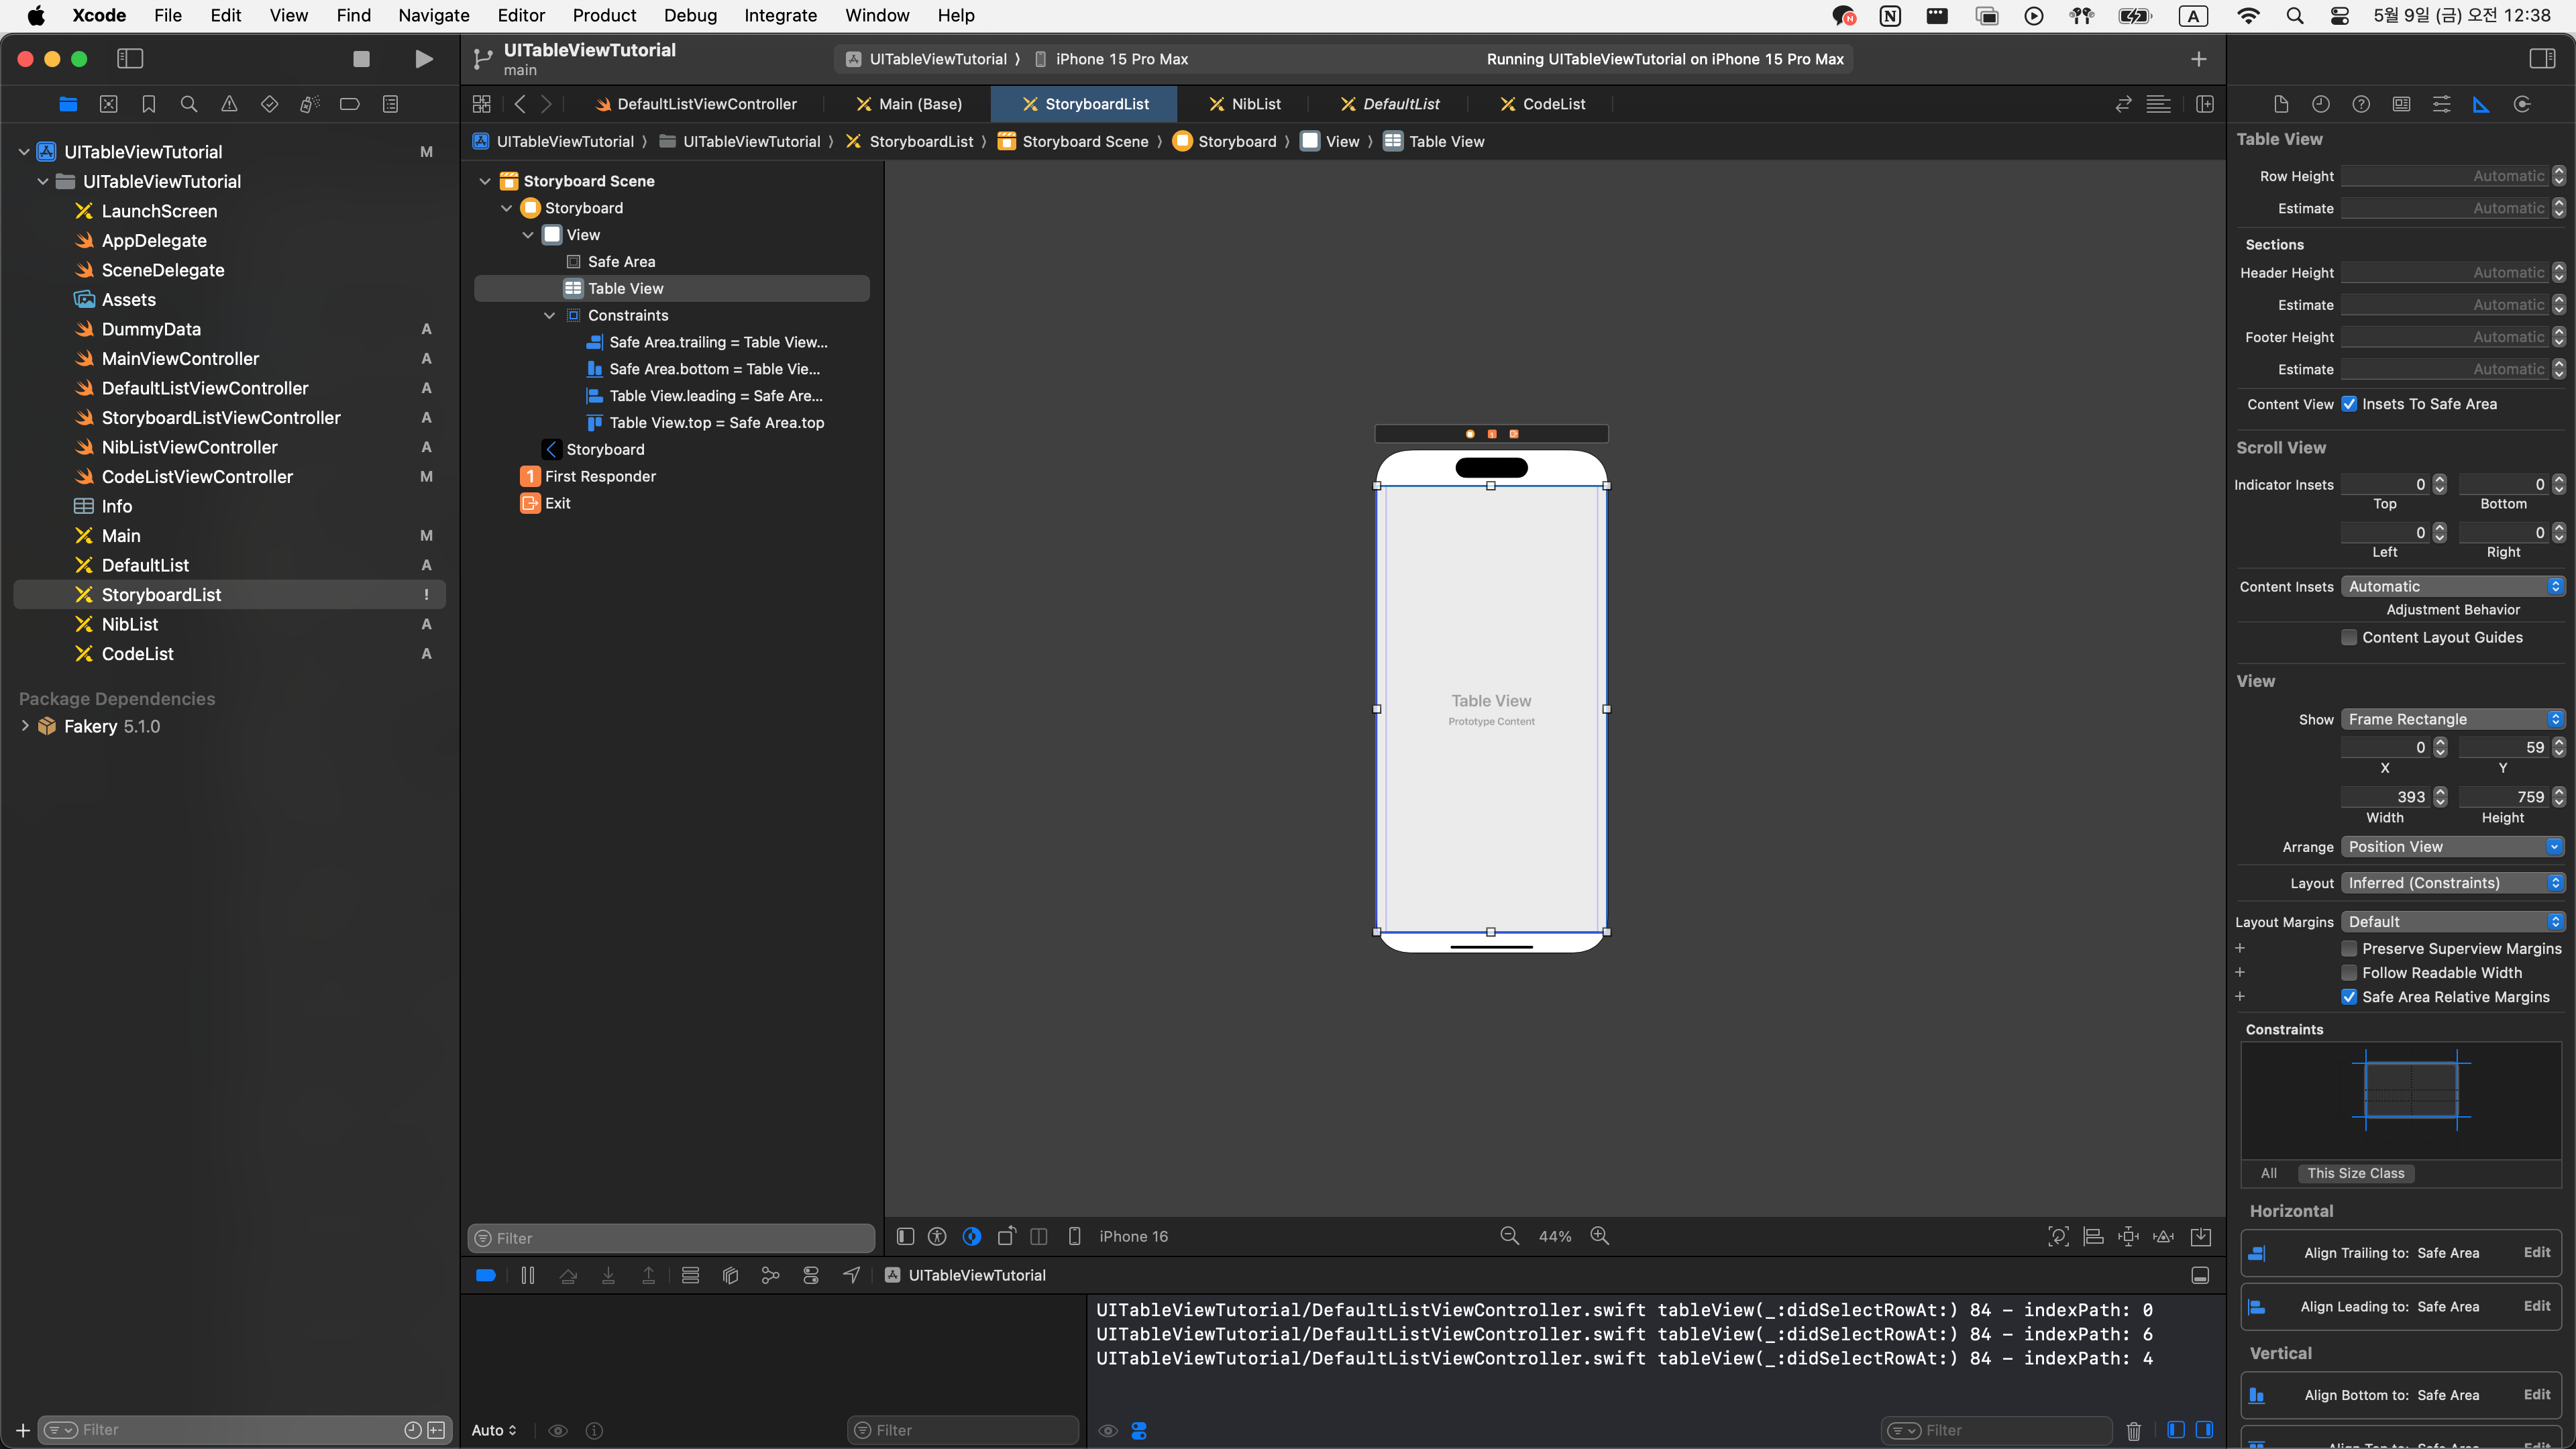
Task: Toggle Insets To Safe Area checkbox
Action: [x=2349, y=404]
